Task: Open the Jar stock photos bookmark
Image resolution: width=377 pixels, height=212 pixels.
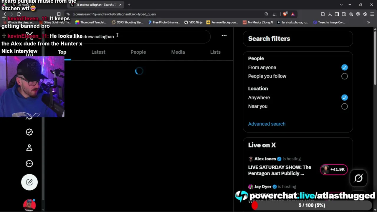Action: pos(293,22)
